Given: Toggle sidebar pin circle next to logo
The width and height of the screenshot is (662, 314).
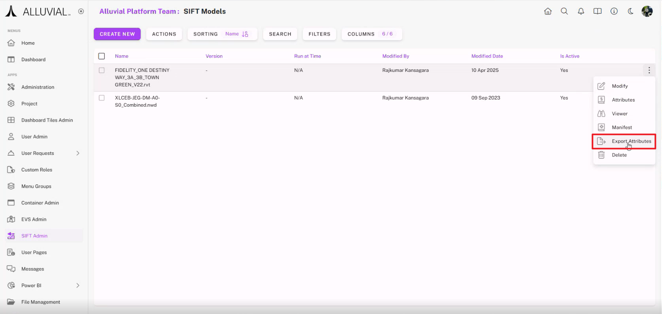Looking at the screenshot, I should pyautogui.click(x=81, y=11).
